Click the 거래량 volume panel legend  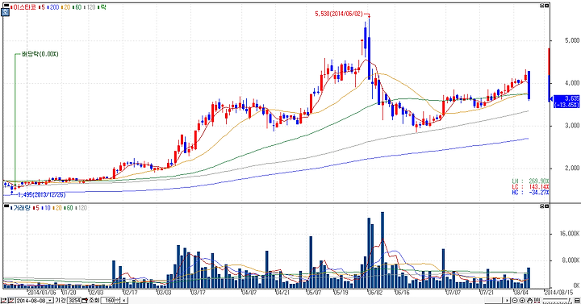tap(21, 208)
